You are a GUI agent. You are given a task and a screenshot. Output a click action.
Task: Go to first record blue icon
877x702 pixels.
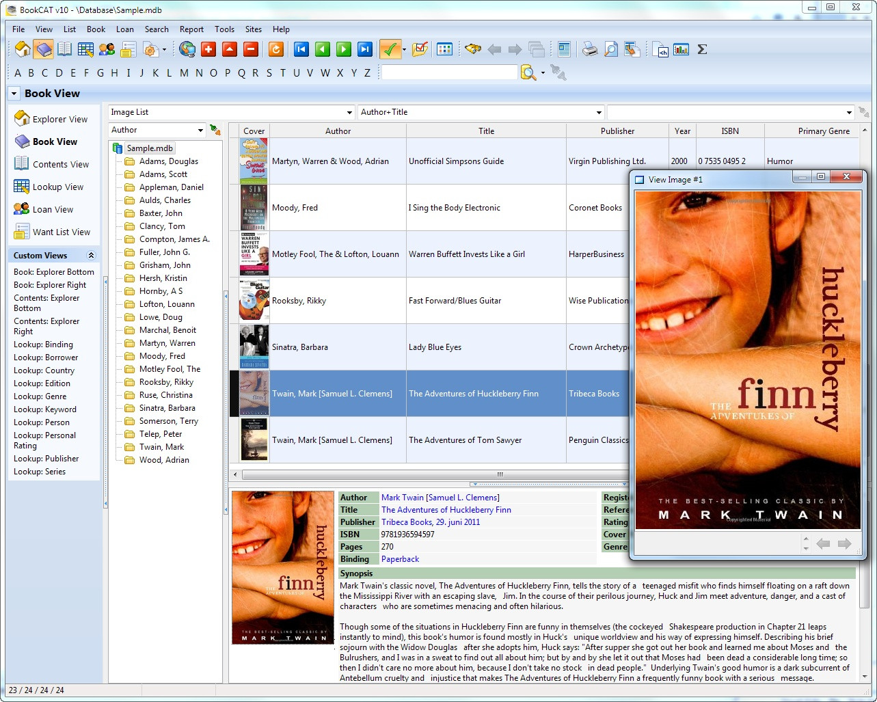click(x=301, y=49)
